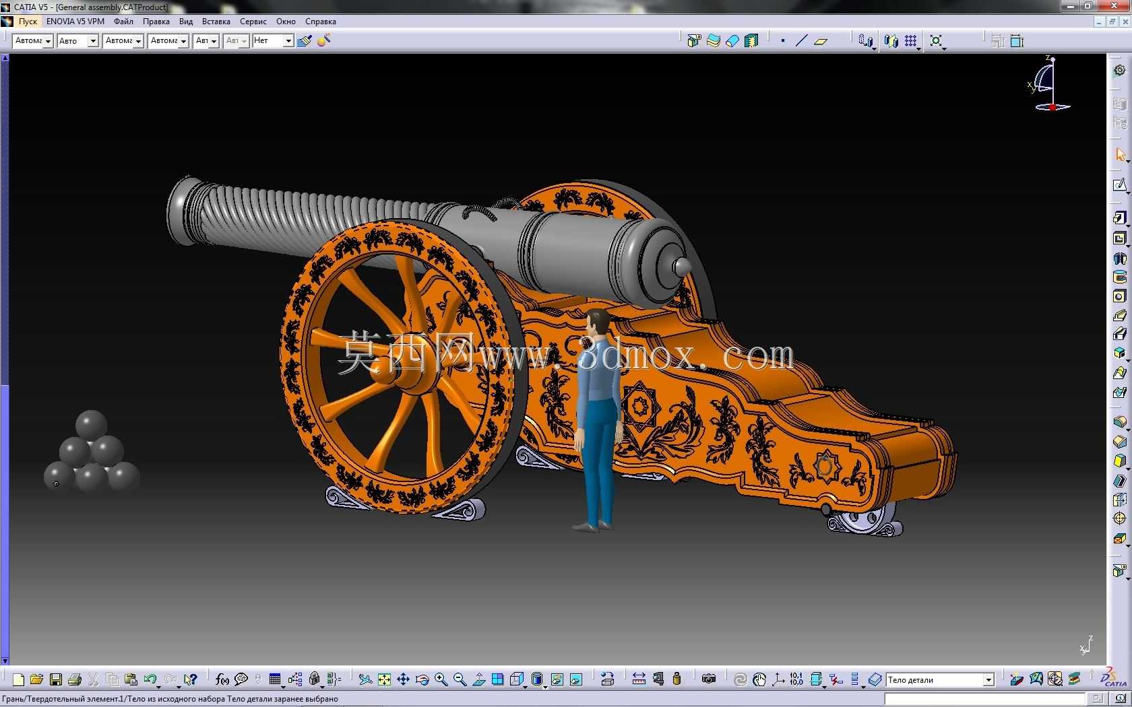Screen dimensions: 1132x707
Task: Click the Axis System icon
Action: tap(778, 679)
